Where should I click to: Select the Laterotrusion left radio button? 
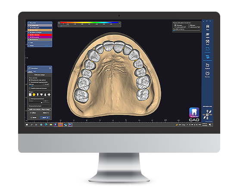tap(175, 27)
